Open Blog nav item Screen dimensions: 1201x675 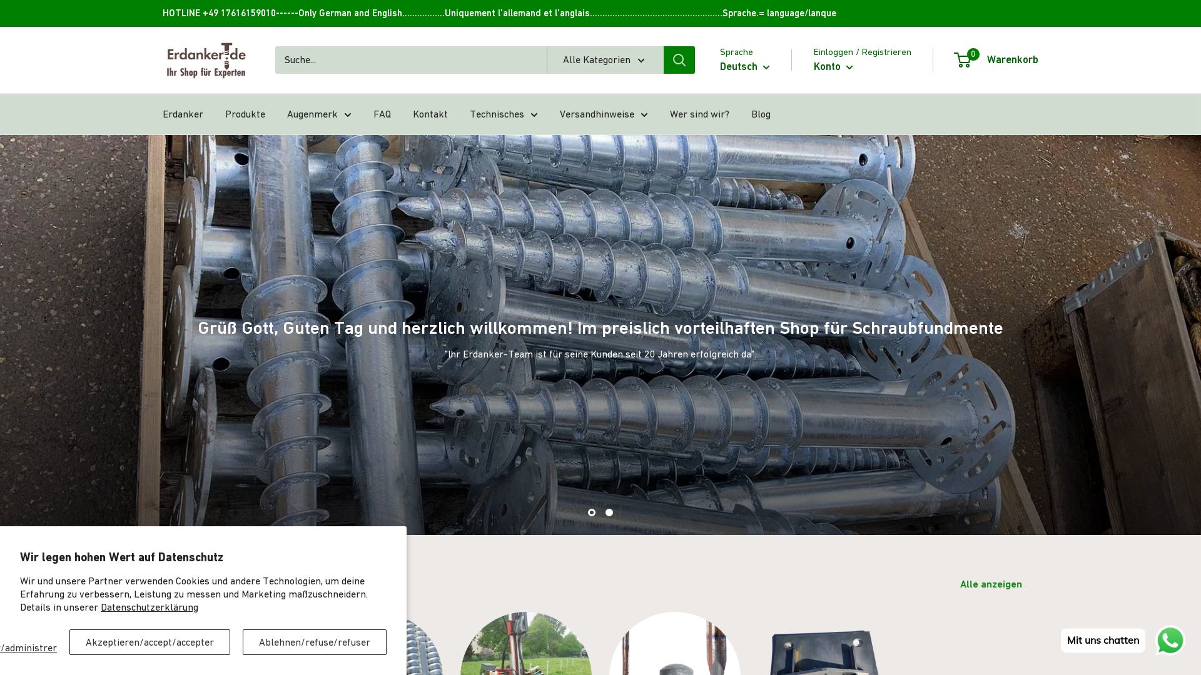point(761,114)
